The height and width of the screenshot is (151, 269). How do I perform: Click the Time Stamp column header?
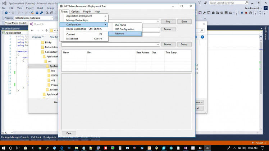point(178,52)
